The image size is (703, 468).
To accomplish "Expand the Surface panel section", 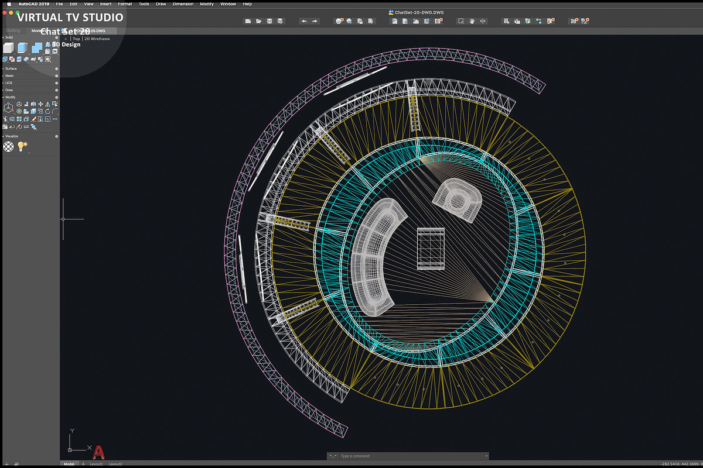I will [x=4, y=68].
